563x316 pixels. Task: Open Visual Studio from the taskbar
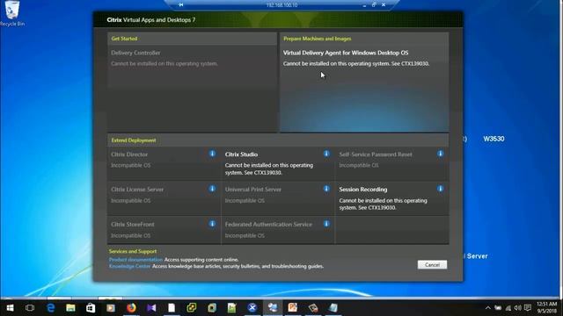point(151,308)
